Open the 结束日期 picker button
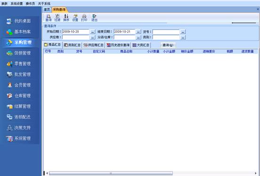The width and height of the screenshot is (260, 176). point(138,32)
